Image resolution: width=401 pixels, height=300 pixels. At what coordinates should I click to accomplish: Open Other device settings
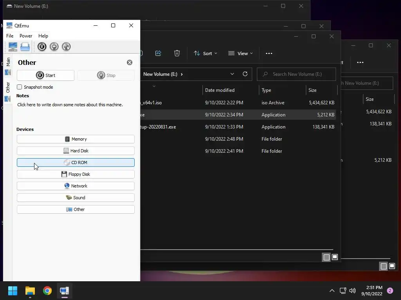(76, 209)
